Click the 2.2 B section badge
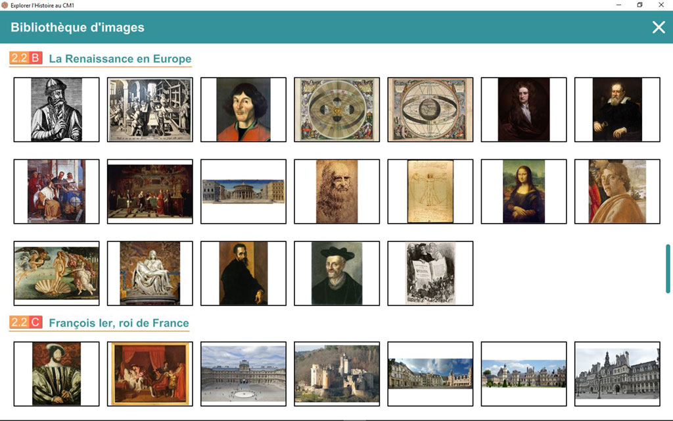 point(26,58)
